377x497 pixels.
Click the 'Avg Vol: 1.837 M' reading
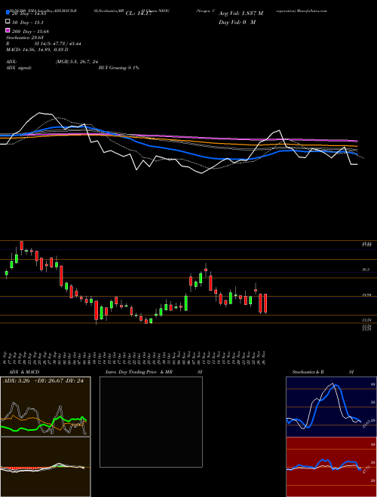[x=241, y=14]
